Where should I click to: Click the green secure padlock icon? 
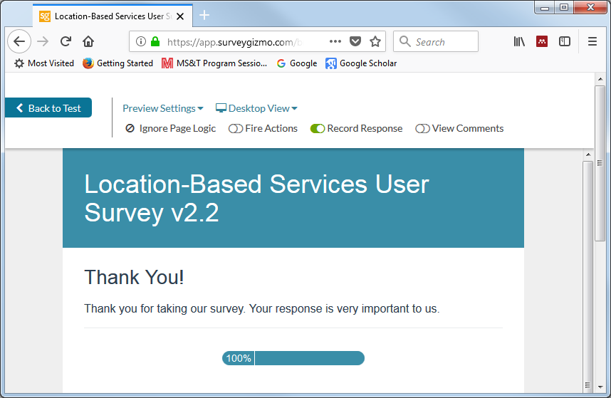(x=155, y=41)
